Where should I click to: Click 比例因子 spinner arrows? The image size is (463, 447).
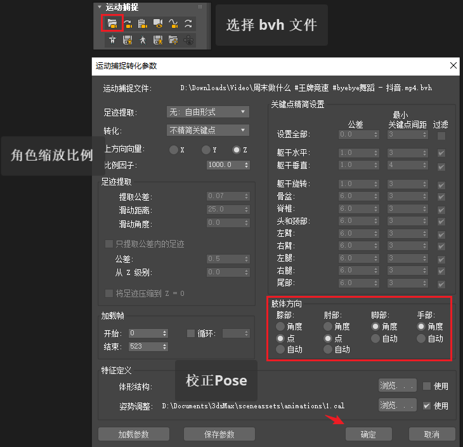[247, 165]
